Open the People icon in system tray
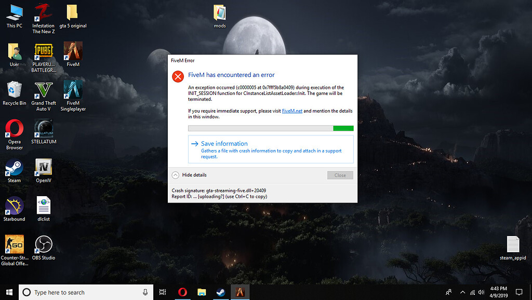 click(x=448, y=292)
